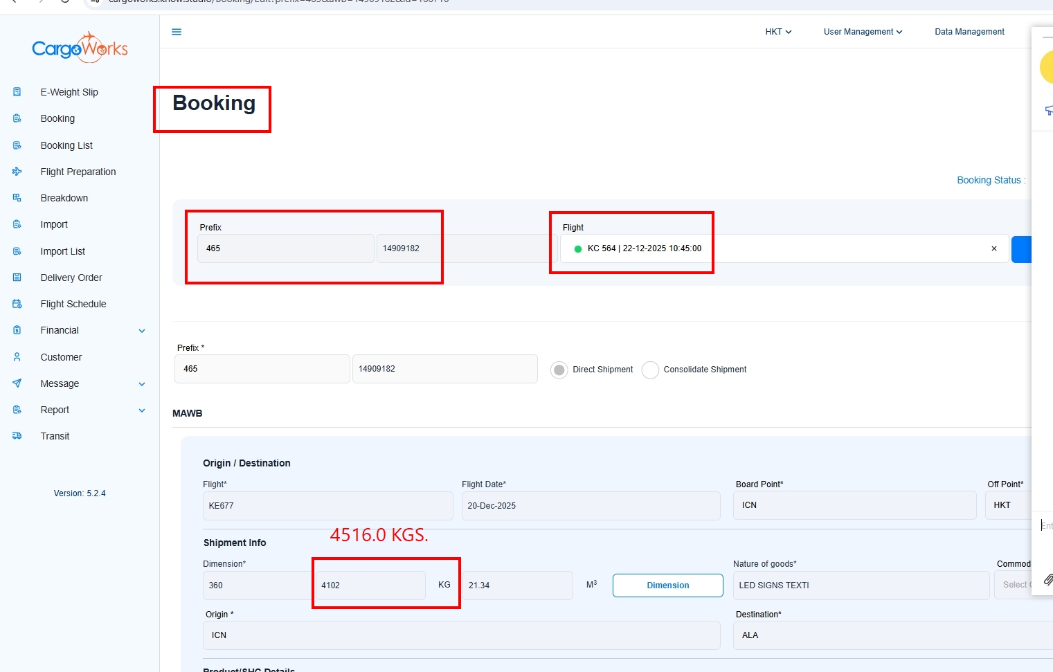1053x672 pixels.
Task: Open the User Management dropdown menu
Action: (863, 32)
